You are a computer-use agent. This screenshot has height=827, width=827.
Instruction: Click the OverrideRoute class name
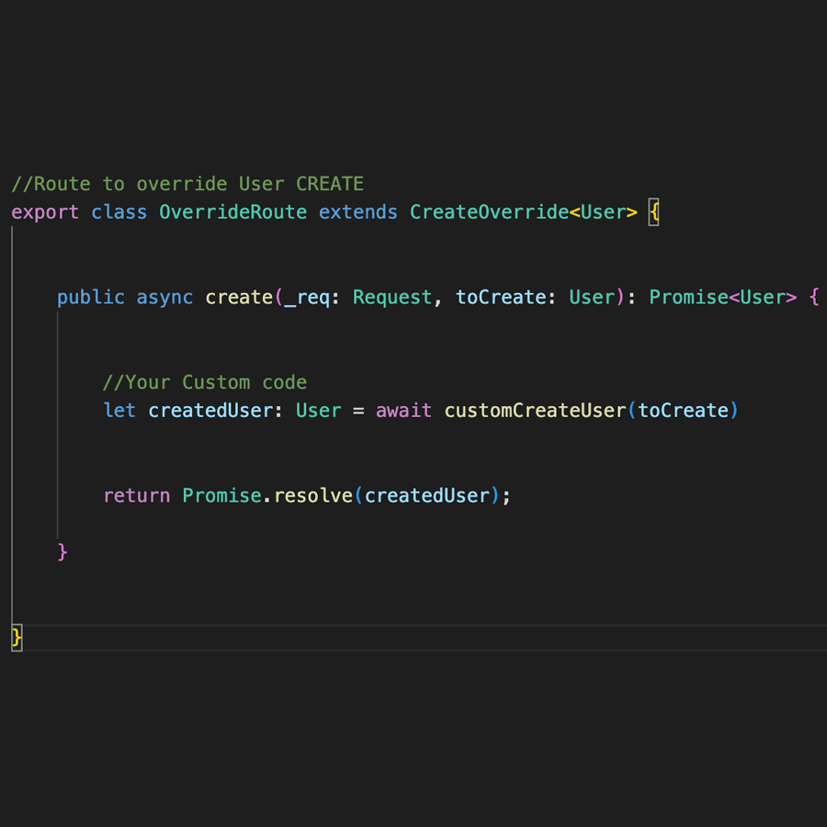[232, 212]
